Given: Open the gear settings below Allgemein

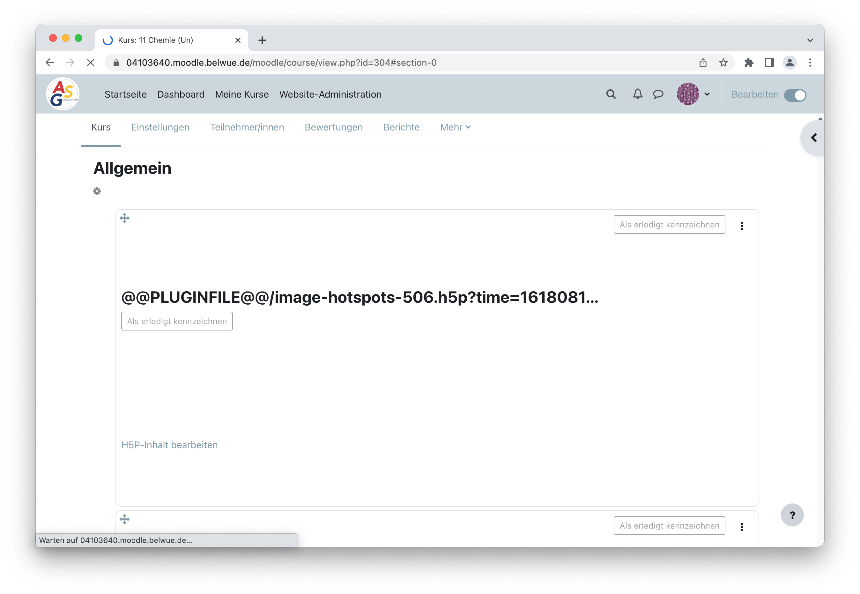Looking at the screenshot, I should [97, 191].
